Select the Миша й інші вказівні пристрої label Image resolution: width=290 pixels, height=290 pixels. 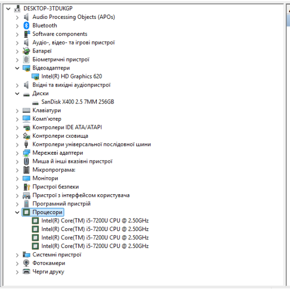click(x=72, y=161)
